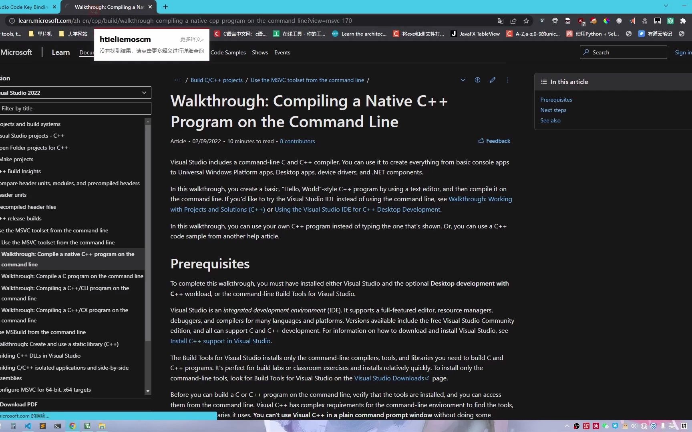Open Sublime Text from taskbar
Screen dimensions: 692x432
coord(43,426)
